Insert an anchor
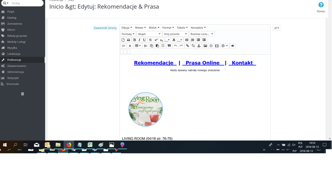This screenshot has width=332, height=186. [199, 46]
